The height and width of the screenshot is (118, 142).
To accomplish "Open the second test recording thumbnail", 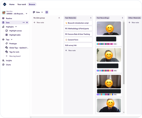I will (109, 55).
